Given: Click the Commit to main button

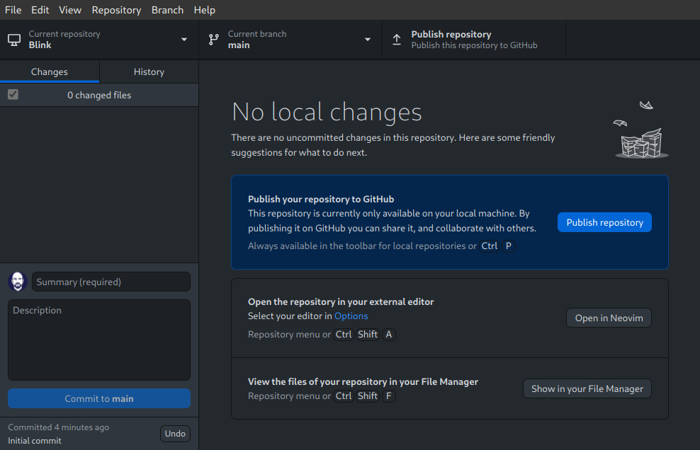Looking at the screenshot, I should (99, 398).
